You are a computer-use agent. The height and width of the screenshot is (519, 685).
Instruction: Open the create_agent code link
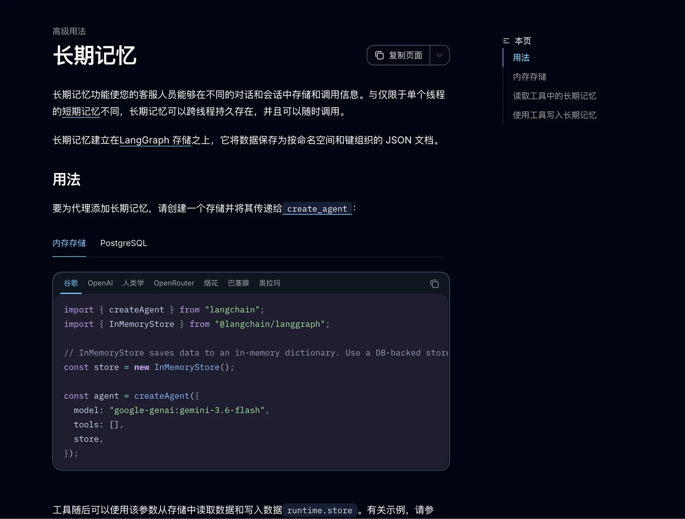click(317, 209)
